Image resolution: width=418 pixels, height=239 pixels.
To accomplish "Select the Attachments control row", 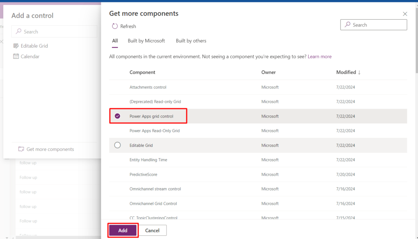I will point(258,87).
